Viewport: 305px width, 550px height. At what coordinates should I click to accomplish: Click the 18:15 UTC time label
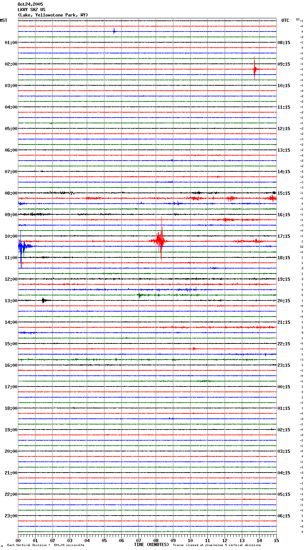(284, 258)
